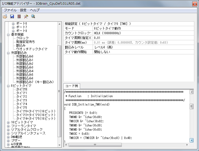The image size is (199, 151).
Task: Click the 割込みレベル value レベル0（高）
Action: click(x=143, y=47)
